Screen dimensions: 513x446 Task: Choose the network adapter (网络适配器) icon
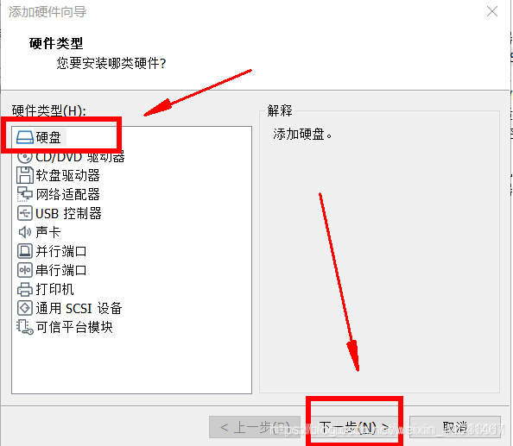point(25,194)
